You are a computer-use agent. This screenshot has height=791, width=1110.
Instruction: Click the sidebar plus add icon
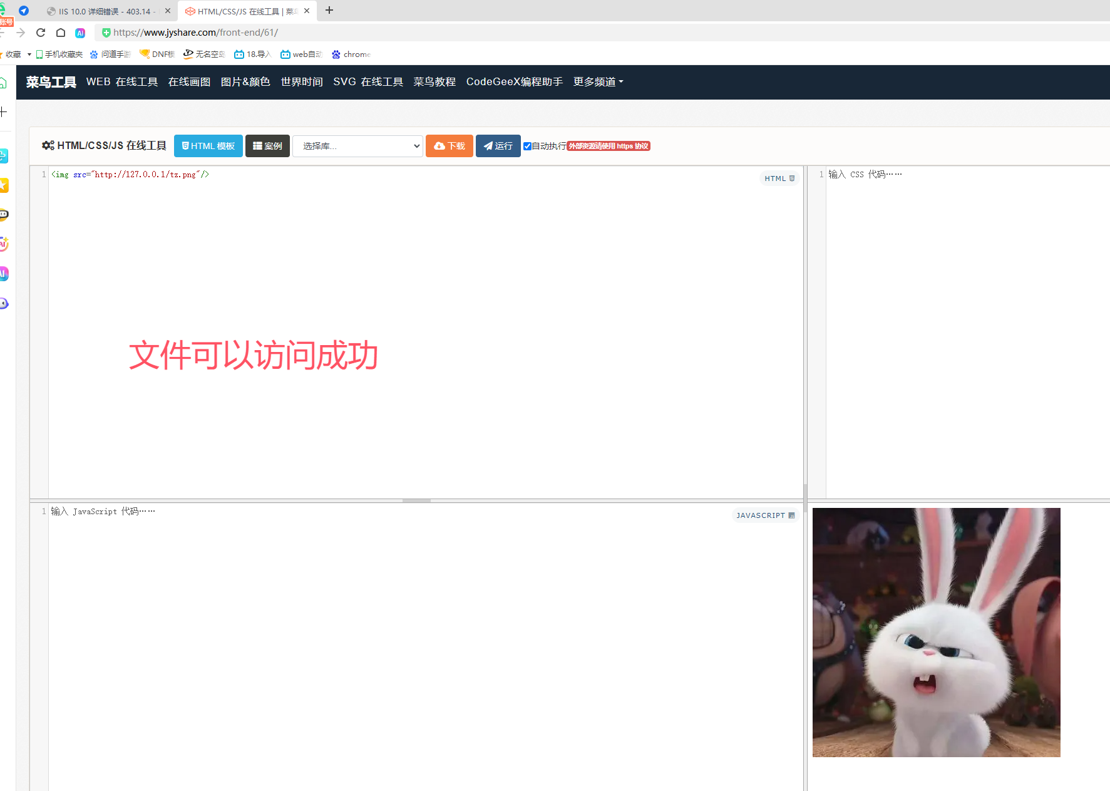click(x=3, y=112)
